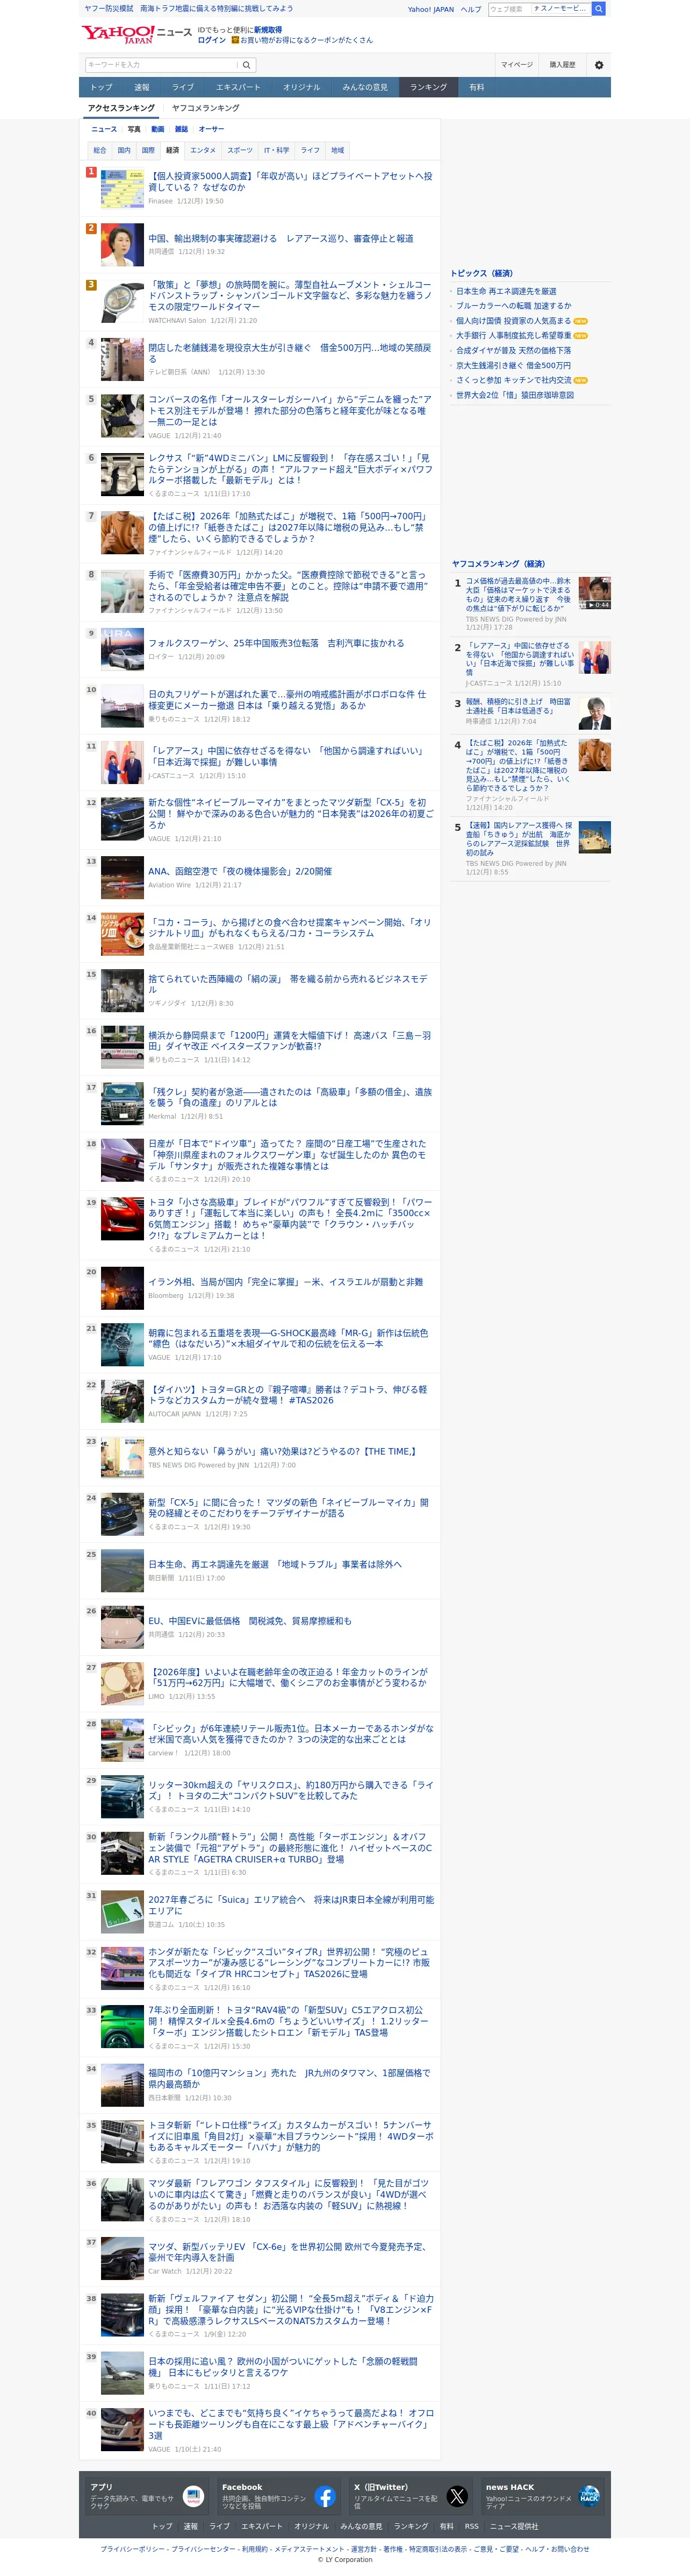
Task: Open rank 20 イラン外相 article
Action: 285,1281
